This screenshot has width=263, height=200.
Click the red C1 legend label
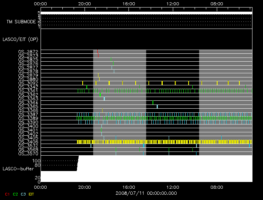[6, 194]
